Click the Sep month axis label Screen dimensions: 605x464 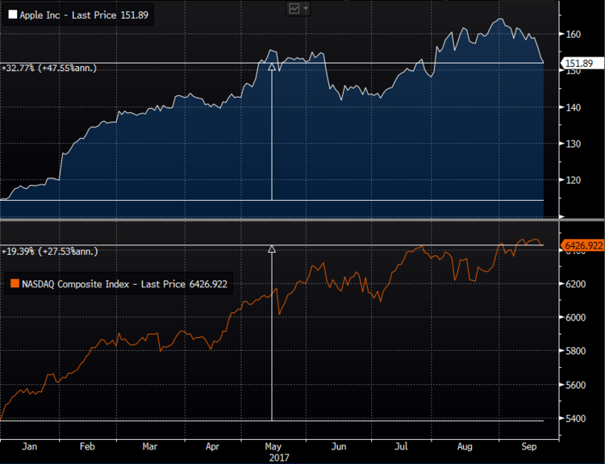click(529, 446)
